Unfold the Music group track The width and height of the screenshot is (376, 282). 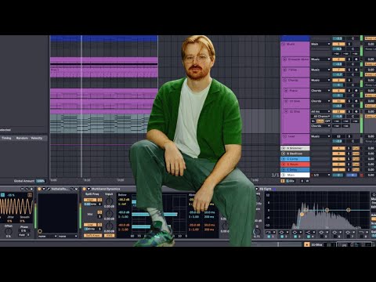coord(284,44)
